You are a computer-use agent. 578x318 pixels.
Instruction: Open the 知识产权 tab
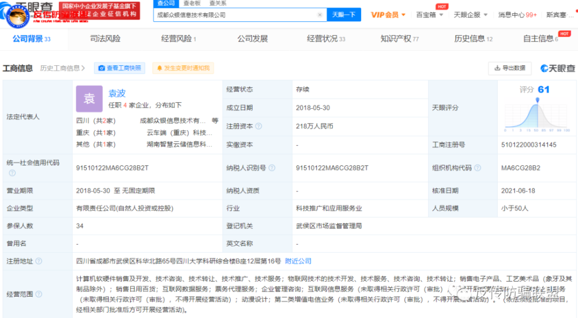coord(399,39)
